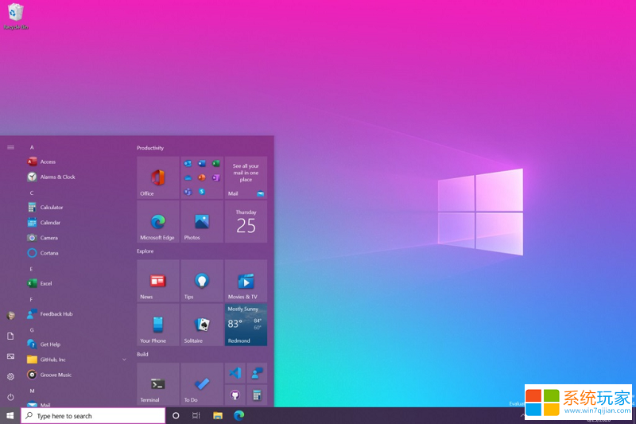Open the To Do tile

tap(202, 384)
